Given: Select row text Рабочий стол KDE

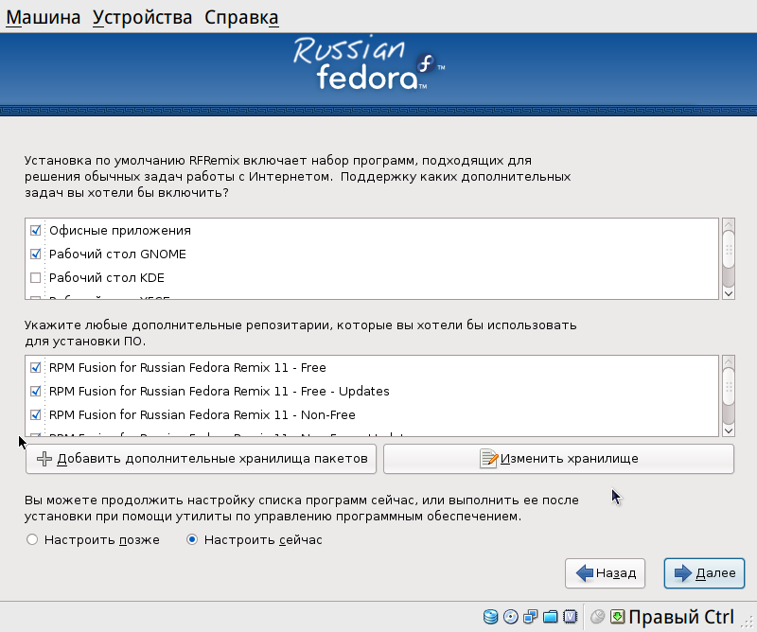Looking at the screenshot, I should (107, 277).
